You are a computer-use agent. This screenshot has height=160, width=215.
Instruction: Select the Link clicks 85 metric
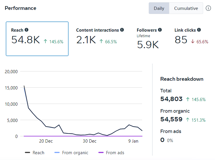[x=191, y=36]
